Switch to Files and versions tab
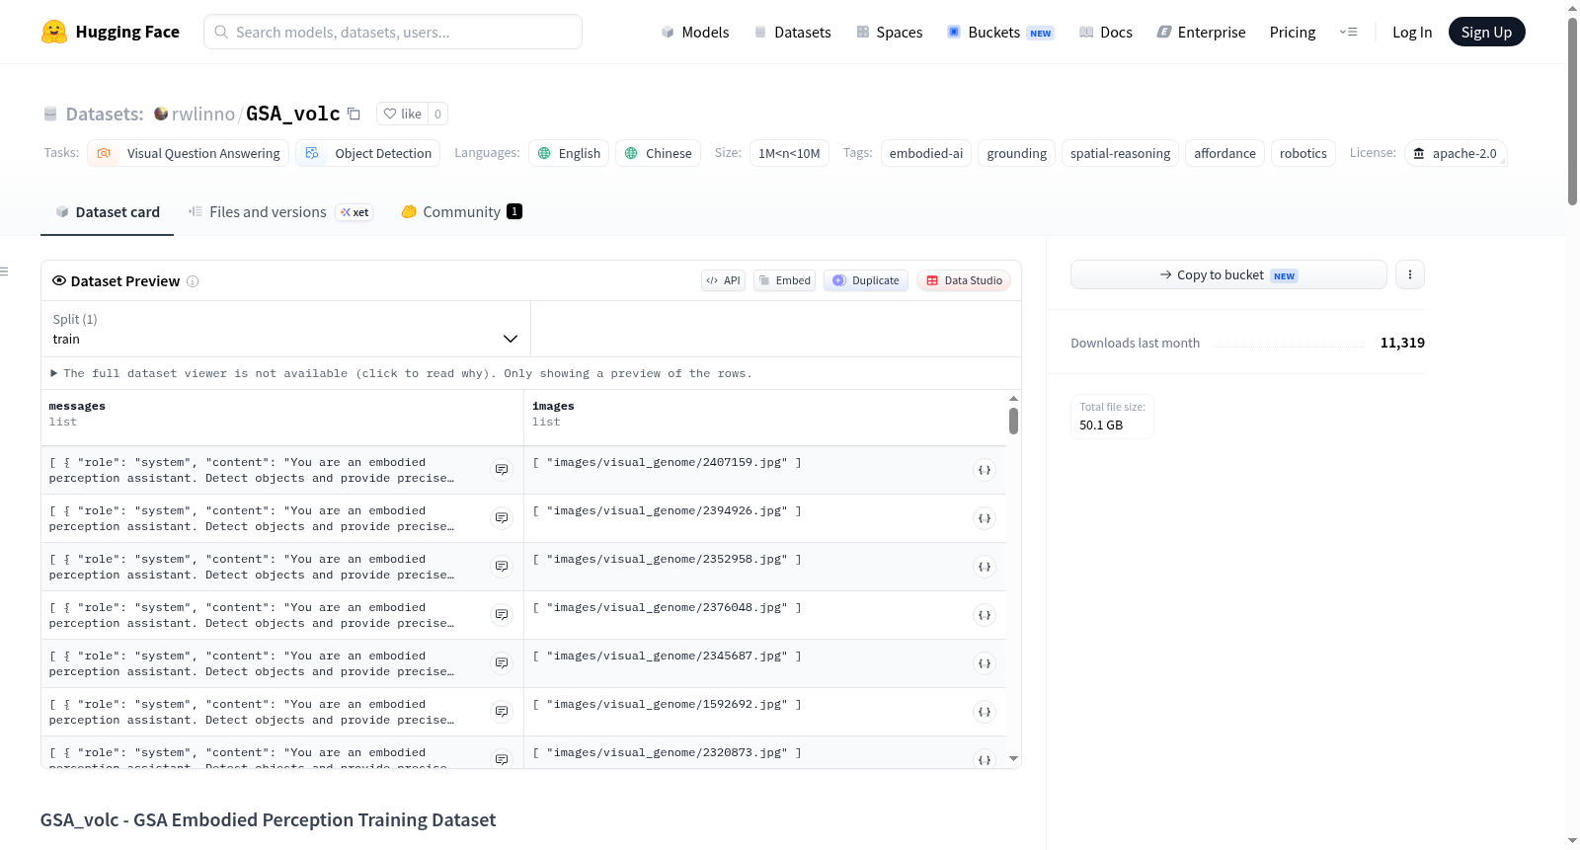Viewport: 1580px width, 850px height. coord(280,211)
